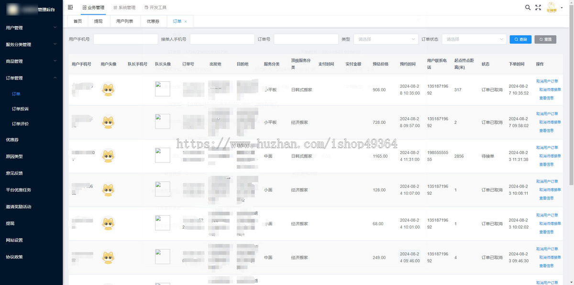The height and width of the screenshot is (285, 574).
Task: Click the cat avatar in the 1165.00 row
Action: tap(109, 156)
